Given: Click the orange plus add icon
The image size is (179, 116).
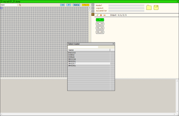Looking at the screenshot, I should [101, 15].
